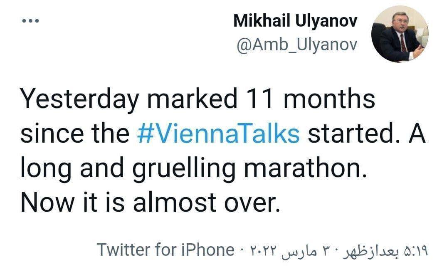The height and width of the screenshot is (272, 442).
Task: Open the @Amb_Ulyanov handle
Action: click(296, 45)
